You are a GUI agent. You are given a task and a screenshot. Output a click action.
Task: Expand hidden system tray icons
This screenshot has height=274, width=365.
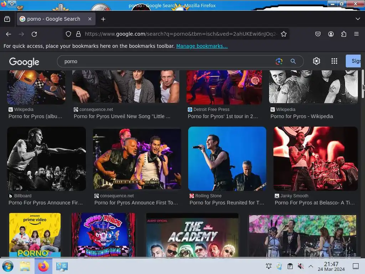pos(311,266)
